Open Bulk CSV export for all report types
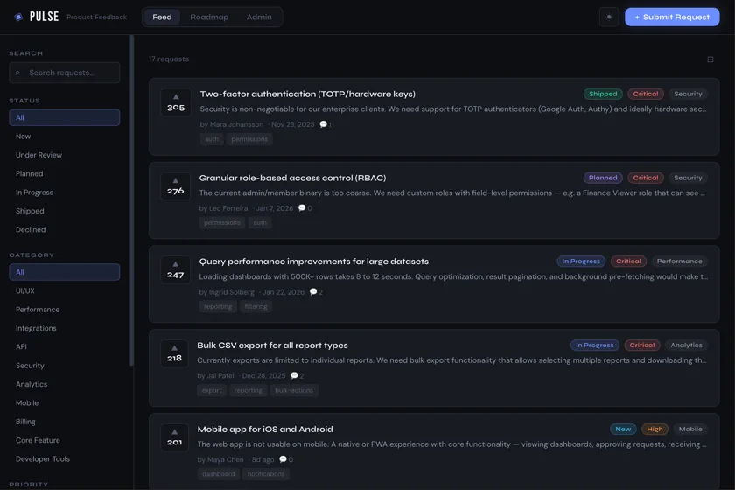Screen dimensions: 735x490 272,345
